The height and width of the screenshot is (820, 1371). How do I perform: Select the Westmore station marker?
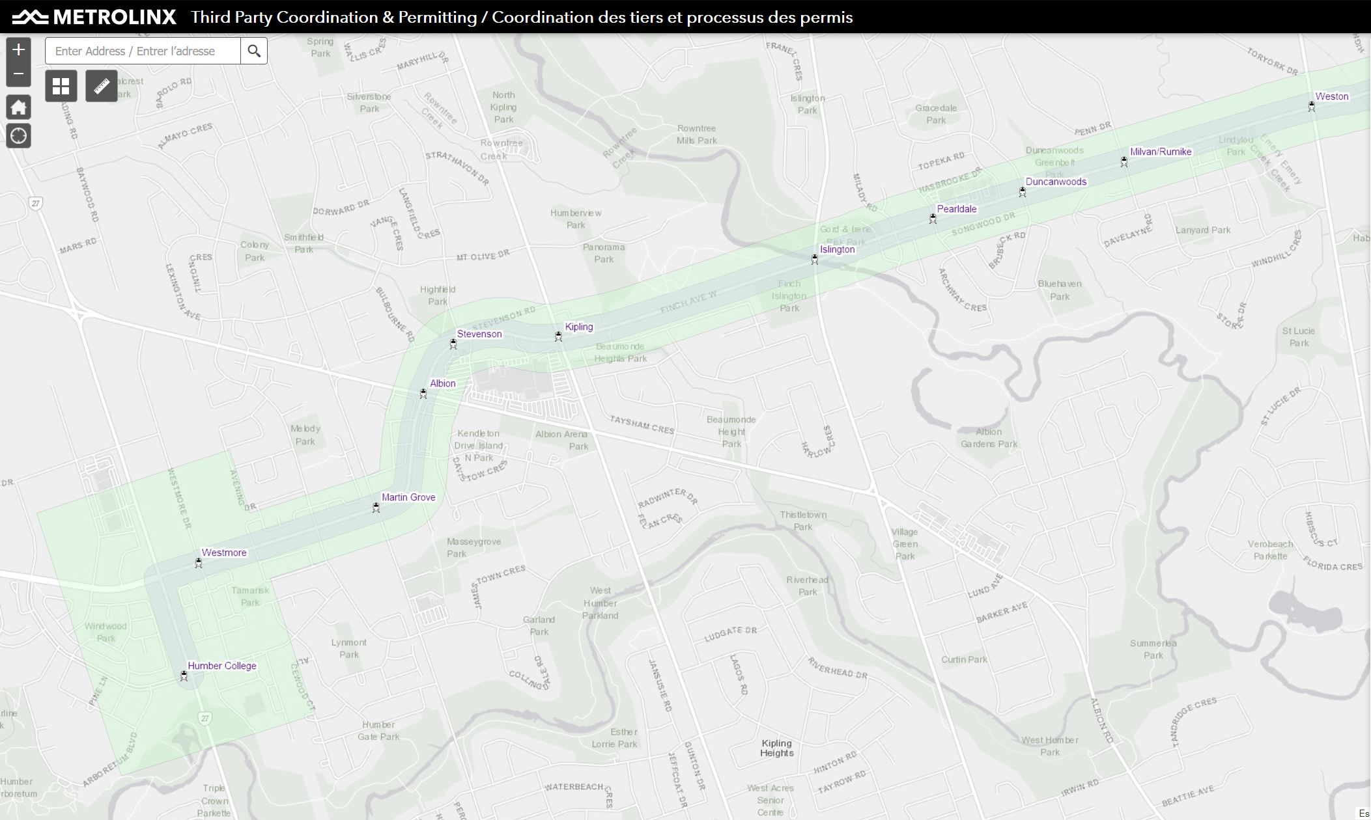point(199,563)
